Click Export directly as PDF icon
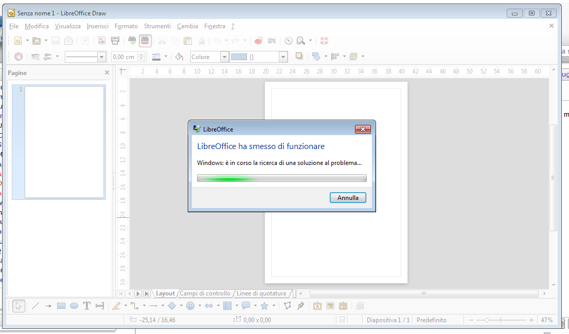The height and width of the screenshot is (334, 569). pos(102,41)
